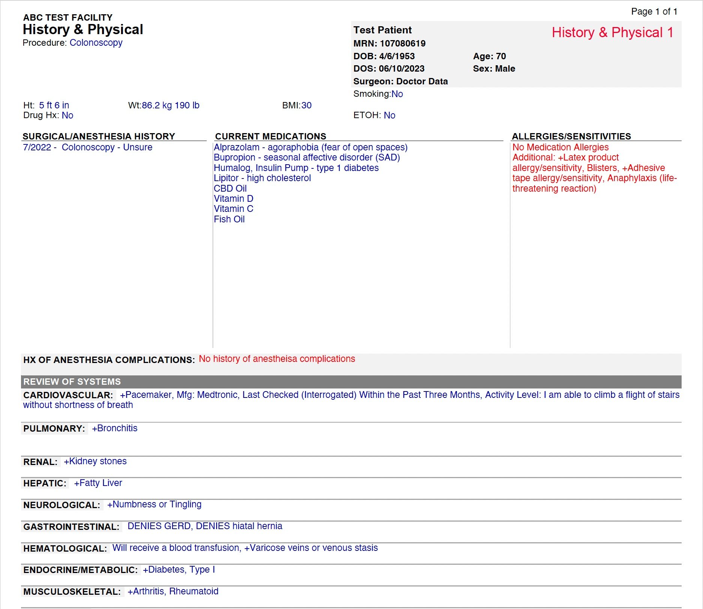Image resolution: width=703 pixels, height=609 pixels.
Task: Click the 'HX OF ANESTHESIA COMPLICATIONS' label
Action: (109, 360)
